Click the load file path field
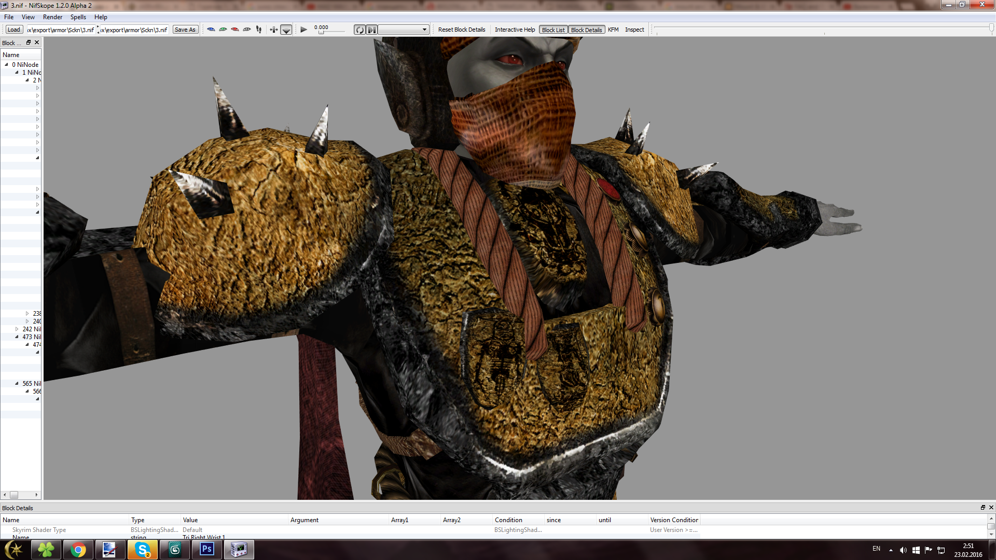The width and height of the screenshot is (996, 560). pos(61,30)
